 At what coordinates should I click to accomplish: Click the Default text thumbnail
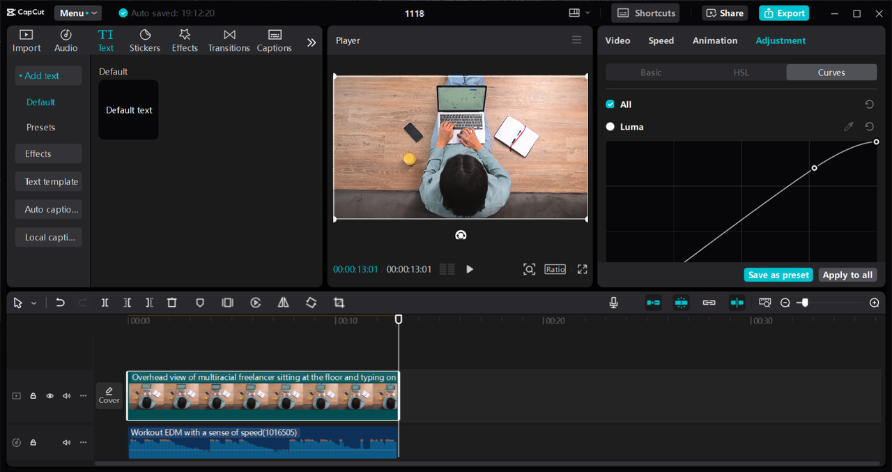128,109
